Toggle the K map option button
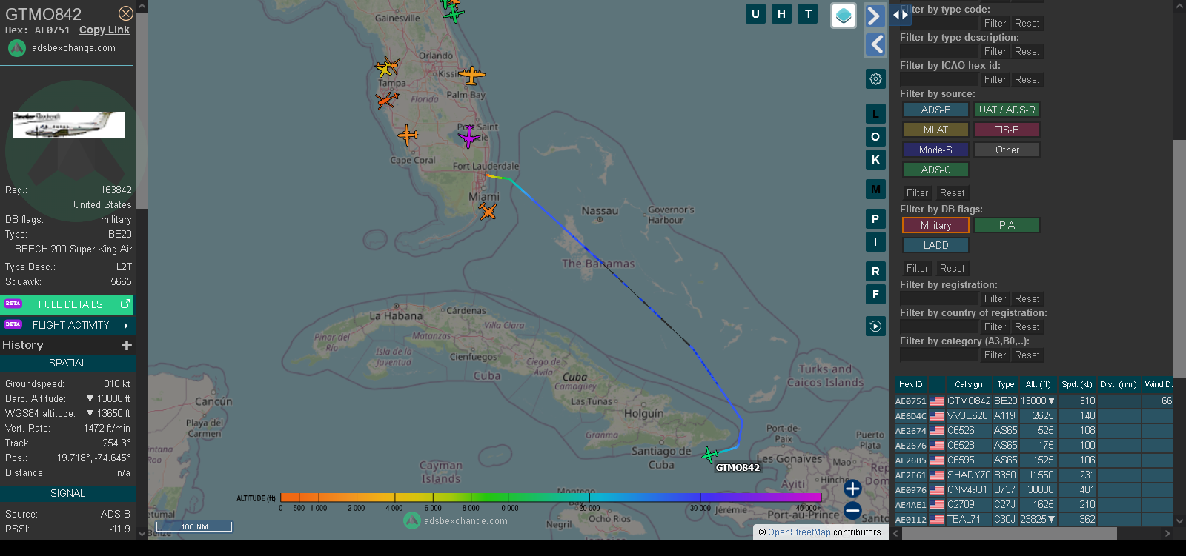Screen dimensions: 1186x556 click(x=875, y=160)
